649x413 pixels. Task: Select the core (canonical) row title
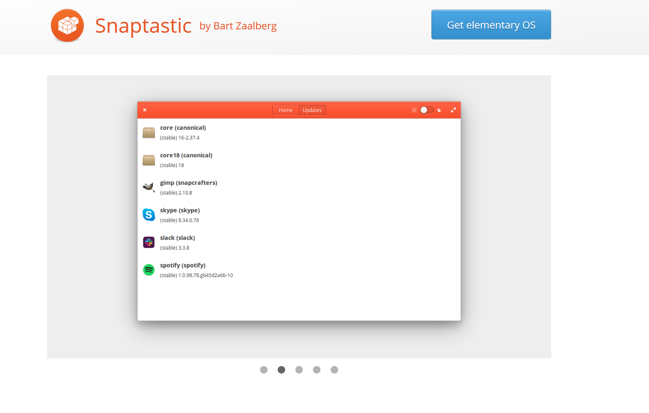click(x=183, y=128)
